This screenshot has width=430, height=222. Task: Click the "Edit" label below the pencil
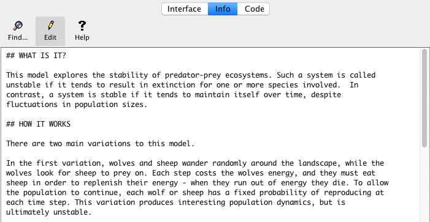[50, 37]
